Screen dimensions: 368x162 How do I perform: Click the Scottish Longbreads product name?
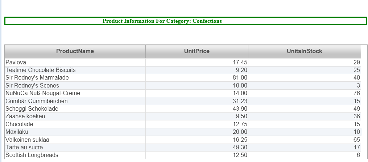point(32,155)
